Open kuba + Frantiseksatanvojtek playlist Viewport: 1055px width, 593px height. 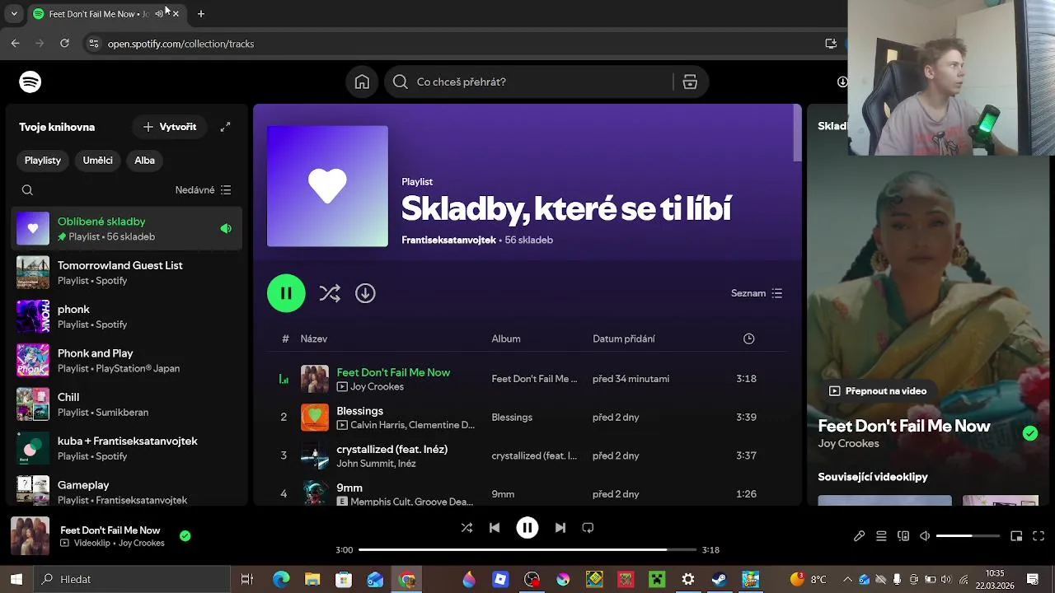(128, 448)
